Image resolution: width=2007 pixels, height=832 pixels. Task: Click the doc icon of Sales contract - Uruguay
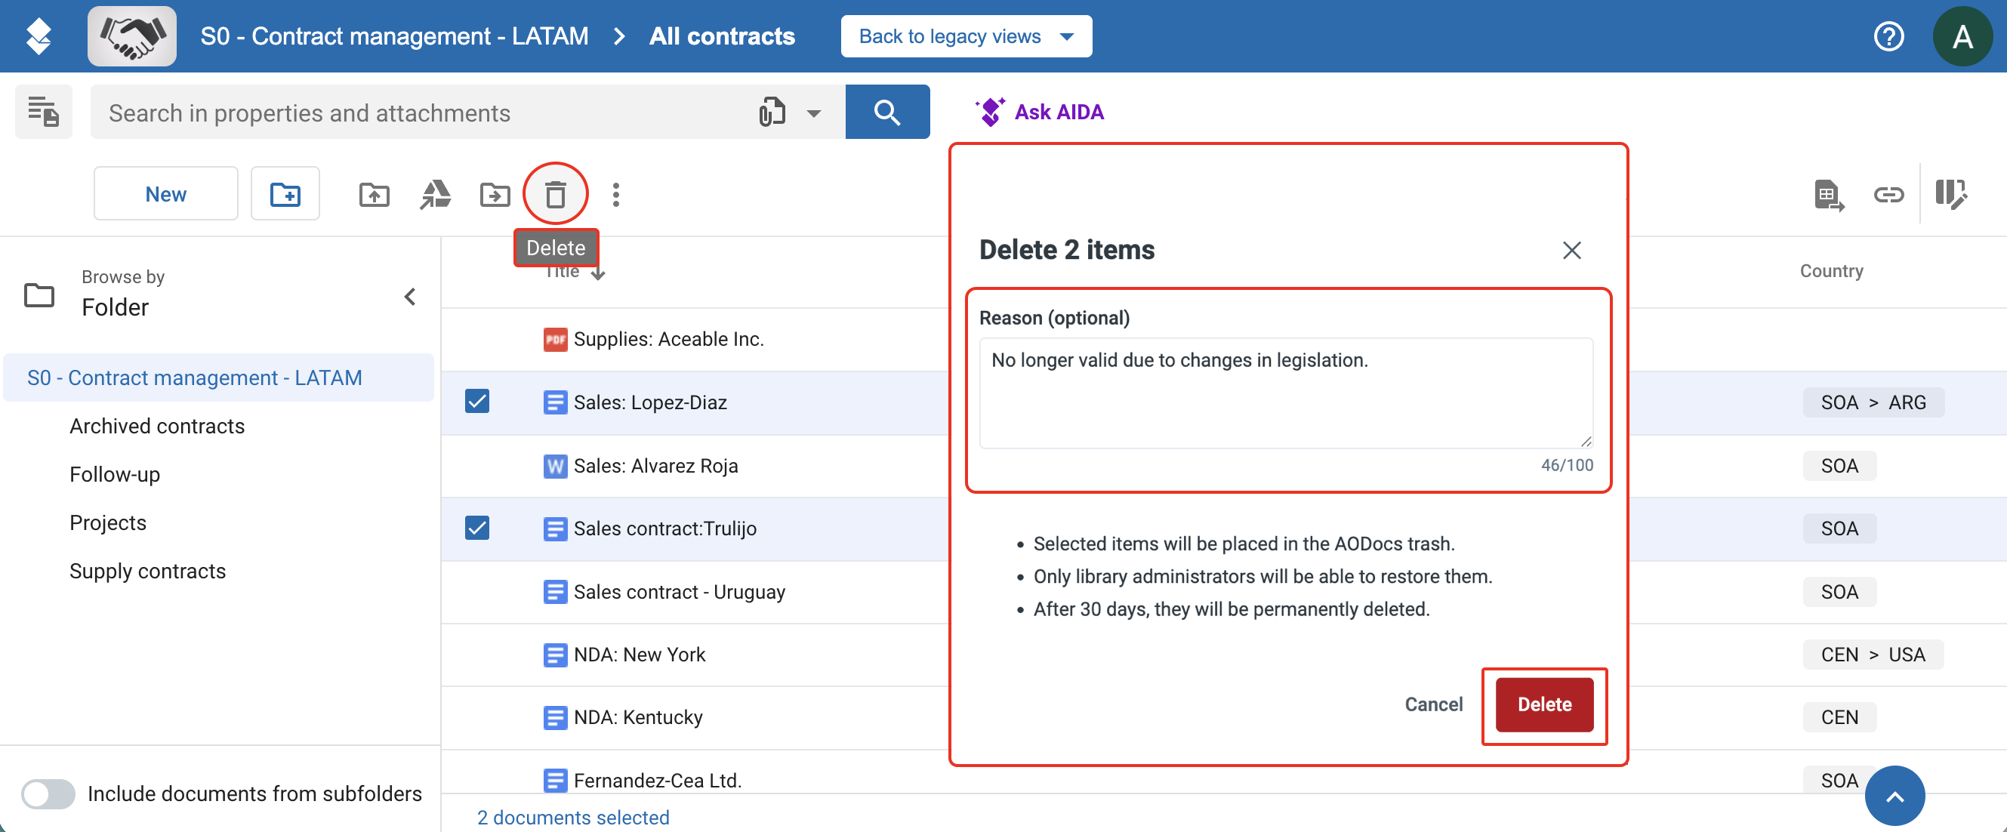[x=555, y=592]
